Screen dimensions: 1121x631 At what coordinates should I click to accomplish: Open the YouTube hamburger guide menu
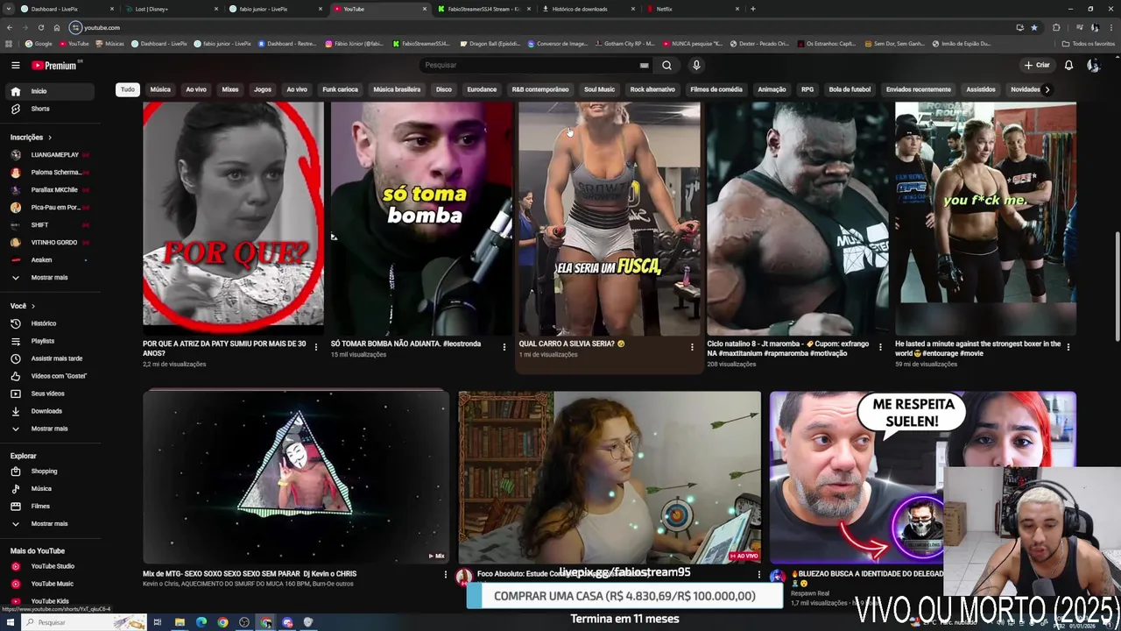pos(15,65)
